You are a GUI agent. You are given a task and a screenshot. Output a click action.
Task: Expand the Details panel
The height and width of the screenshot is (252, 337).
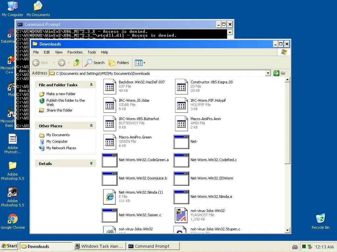tap(91, 163)
